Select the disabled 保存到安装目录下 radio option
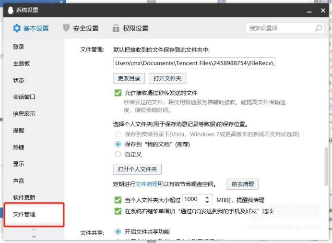 118,134
